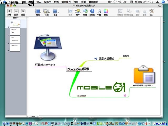Click the Wi-Fi status icon in menu bar
The image size is (168, 126).
tap(115, 2)
